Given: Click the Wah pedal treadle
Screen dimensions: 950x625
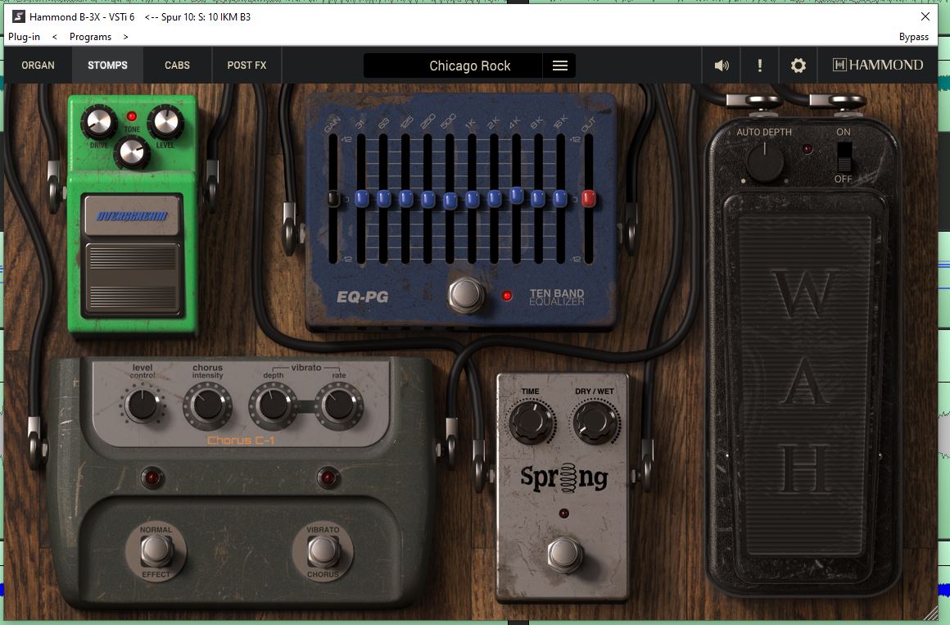Looking at the screenshot, I should coord(805,385).
